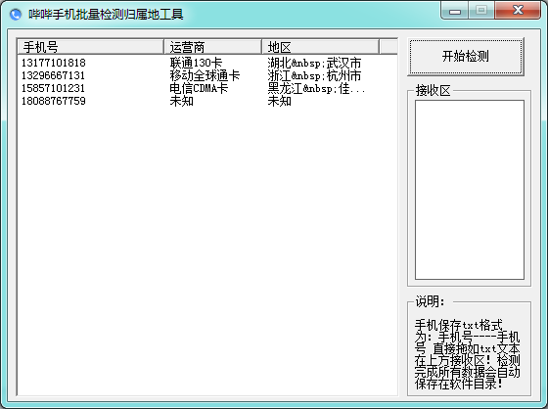Click the 说明 instructions text
Screen dimensions: 548x409
point(468,354)
